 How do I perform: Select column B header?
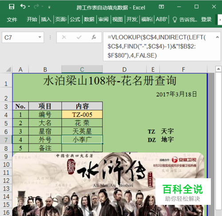(45, 69)
